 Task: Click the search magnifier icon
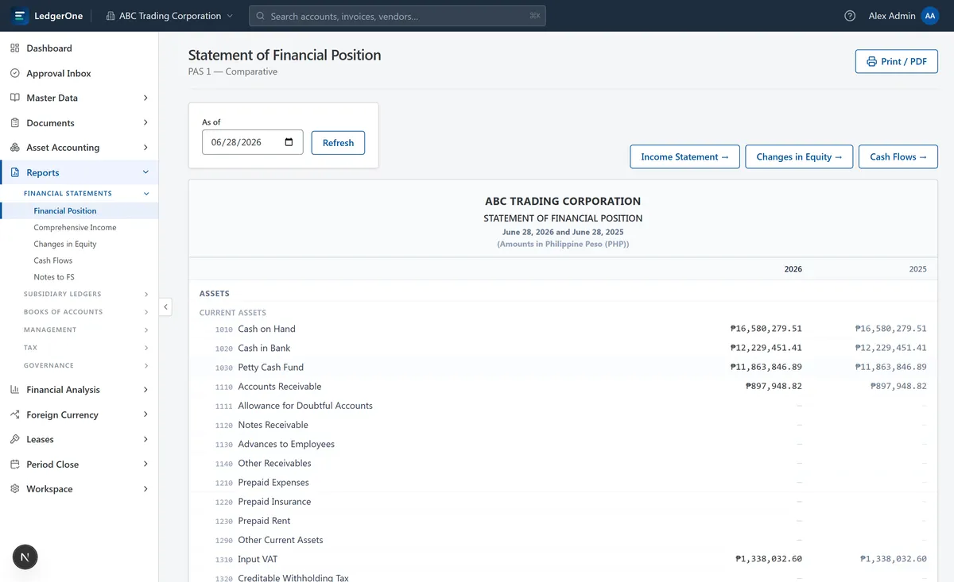pyautogui.click(x=260, y=16)
